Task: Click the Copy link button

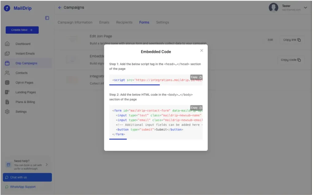Action: (292, 40)
